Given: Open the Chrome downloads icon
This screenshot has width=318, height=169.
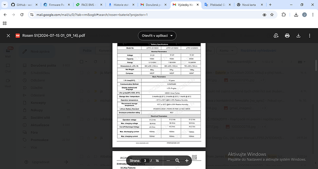Looking at the screenshot, I should pyautogui.click(x=296, y=15).
